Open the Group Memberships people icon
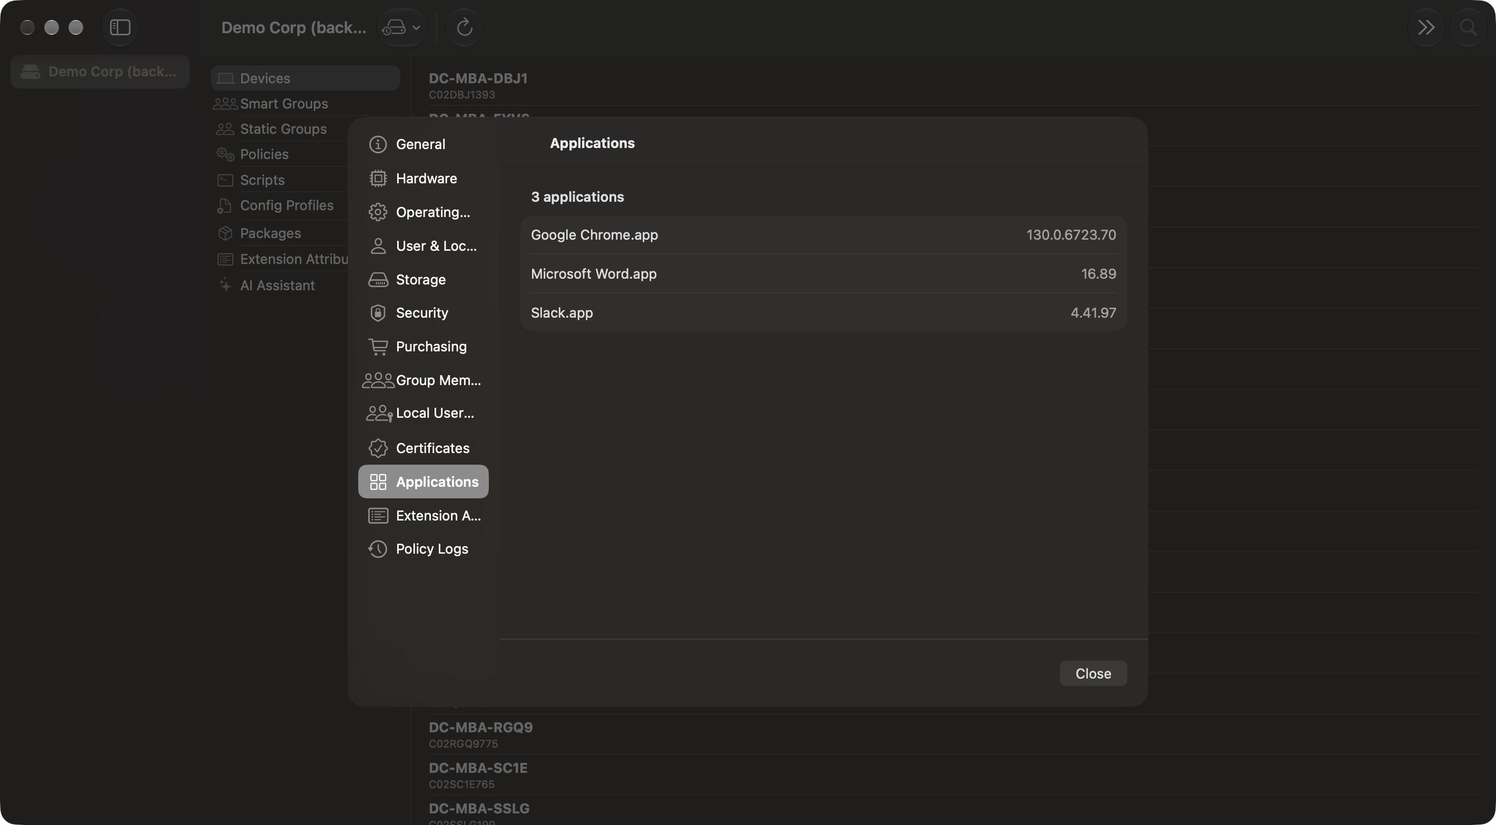 click(x=378, y=380)
